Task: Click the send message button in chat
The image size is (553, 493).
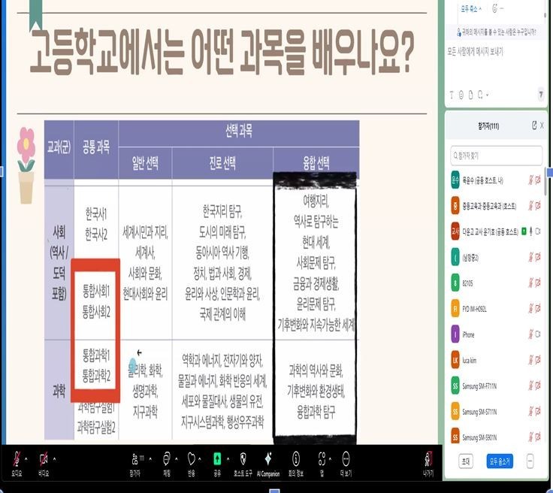Action: [x=541, y=95]
